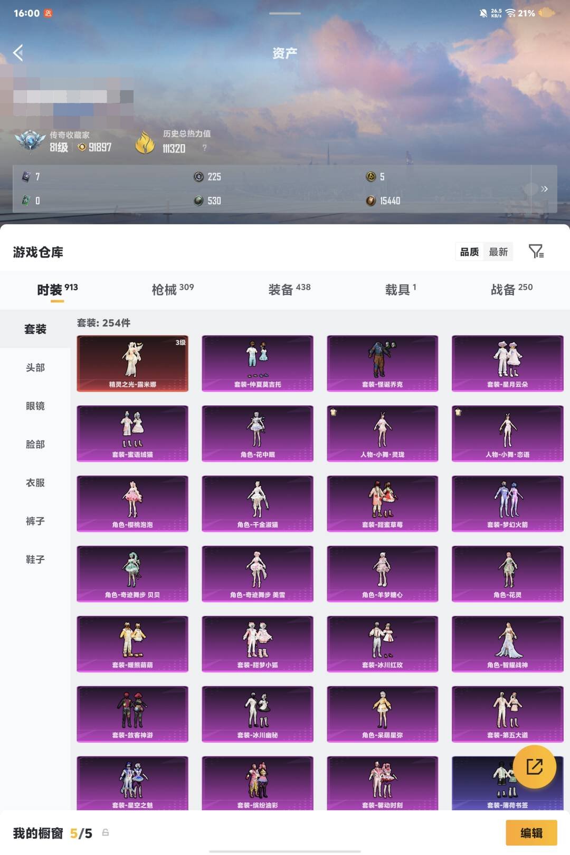Tap the flame icon for 历史总热力值
The width and height of the screenshot is (570, 855).
tap(145, 142)
